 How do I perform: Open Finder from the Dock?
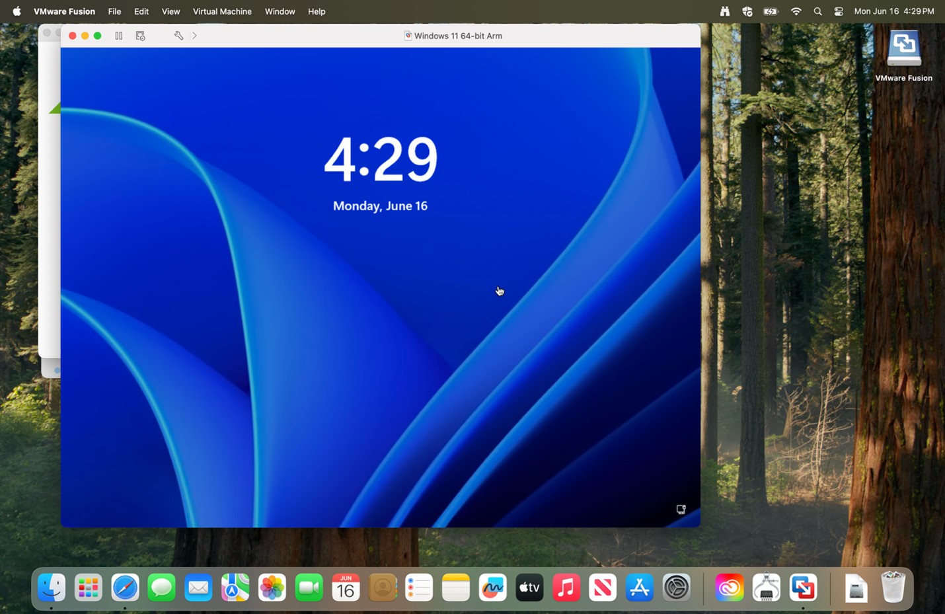pos(52,587)
